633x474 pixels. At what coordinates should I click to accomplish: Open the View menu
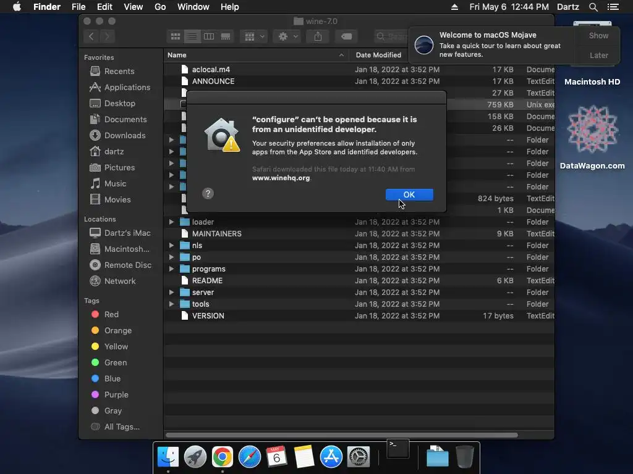[134, 7]
